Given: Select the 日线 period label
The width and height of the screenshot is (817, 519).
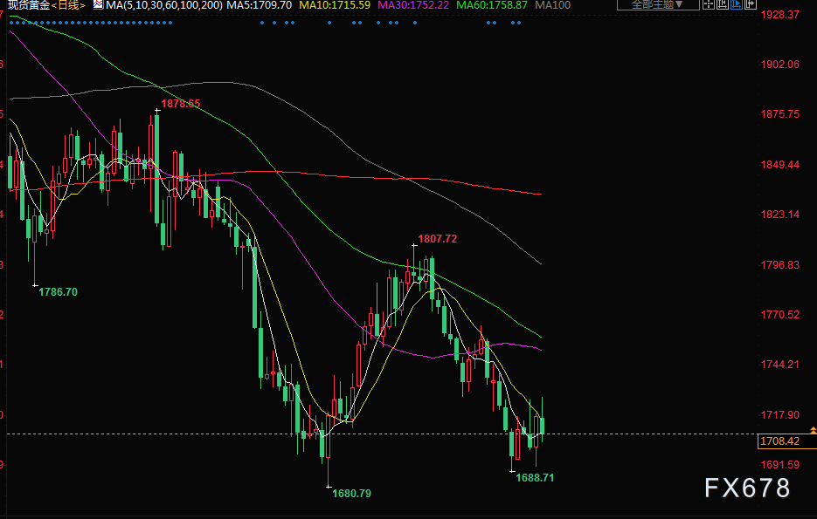Looking at the screenshot, I should (x=68, y=5).
